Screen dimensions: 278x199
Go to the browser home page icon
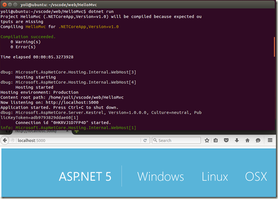247,140
